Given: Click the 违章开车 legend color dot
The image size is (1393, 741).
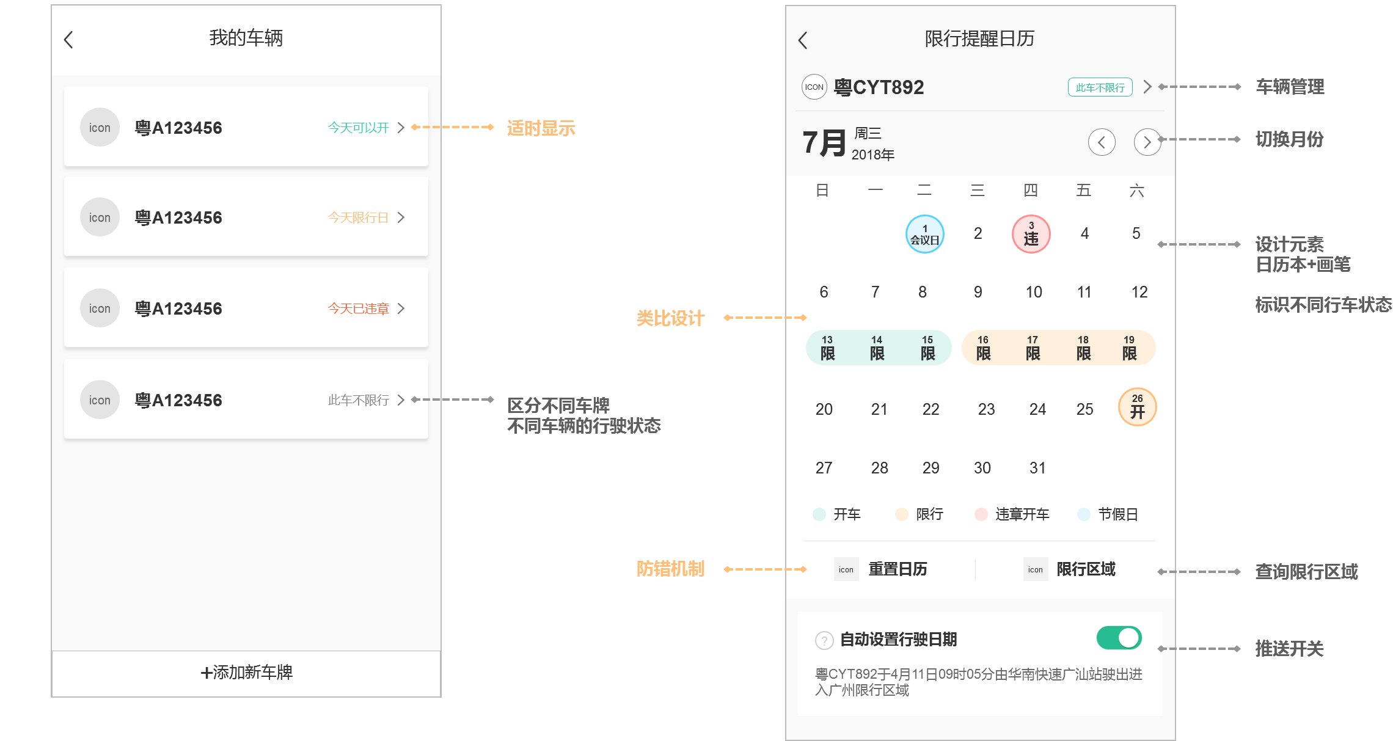Looking at the screenshot, I should pos(981,514).
